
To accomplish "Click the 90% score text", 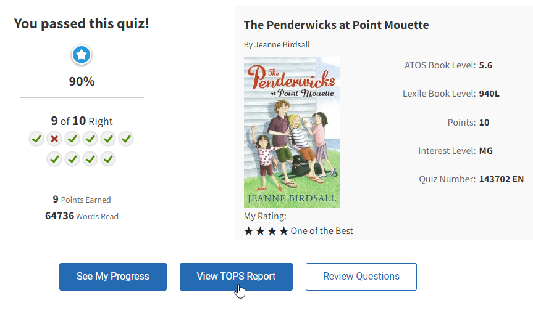I will pyautogui.click(x=82, y=81).
